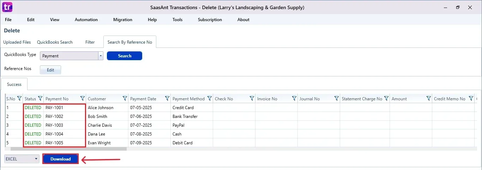The image size is (482, 170).
Task: Select the PAY-1002 cell
Action: pyautogui.click(x=65, y=117)
